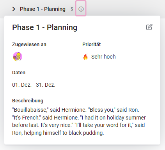Click the description line 'before last. It's very nice.'
The width and height of the screenshot is (165, 150).
tap(78, 125)
